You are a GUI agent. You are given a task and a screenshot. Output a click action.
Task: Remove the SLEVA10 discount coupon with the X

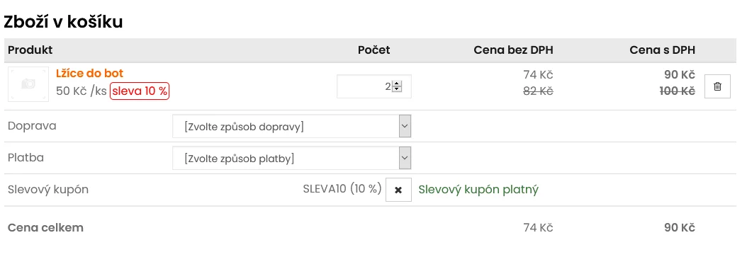coord(398,190)
